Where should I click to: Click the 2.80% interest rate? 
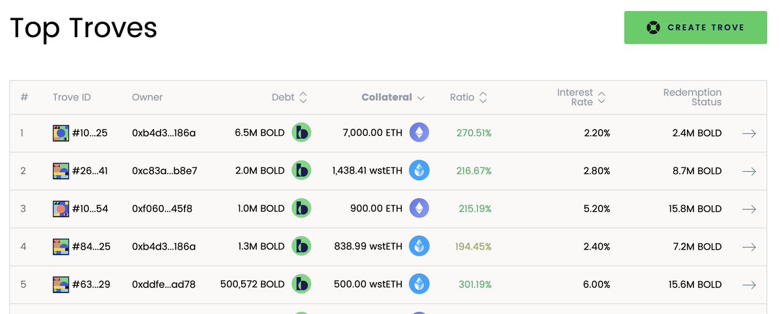pos(597,171)
